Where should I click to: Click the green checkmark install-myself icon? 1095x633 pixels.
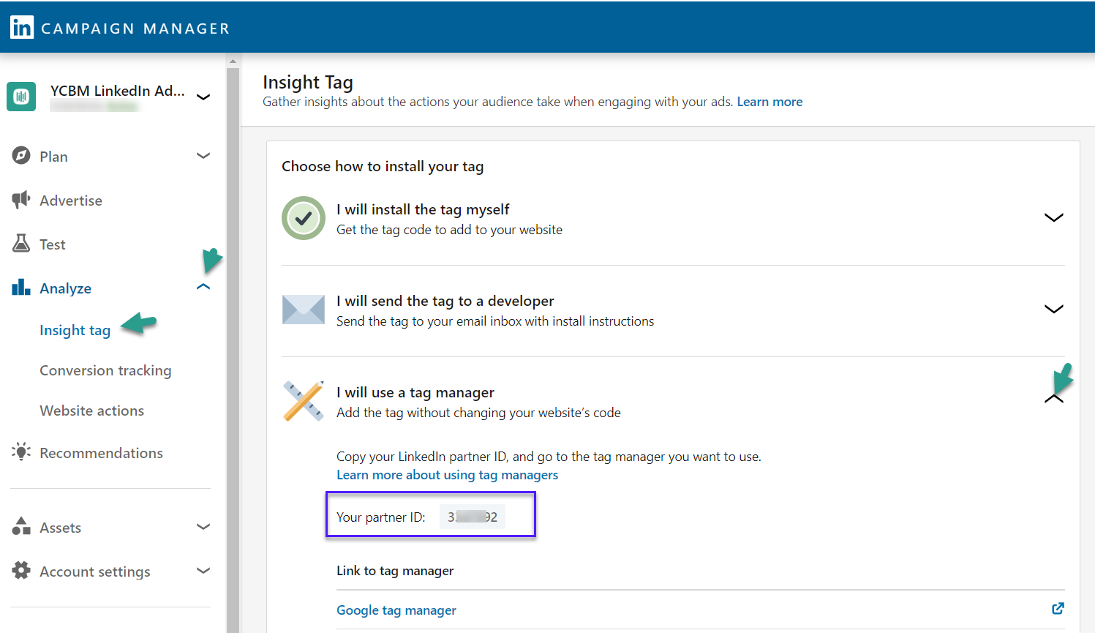pyautogui.click(x=304, y=218)
